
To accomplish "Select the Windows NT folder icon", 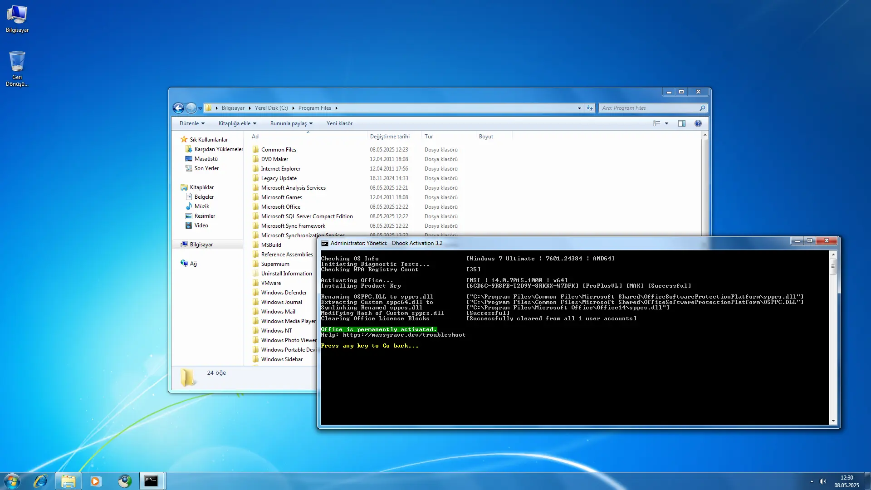I will click(256, 330).
